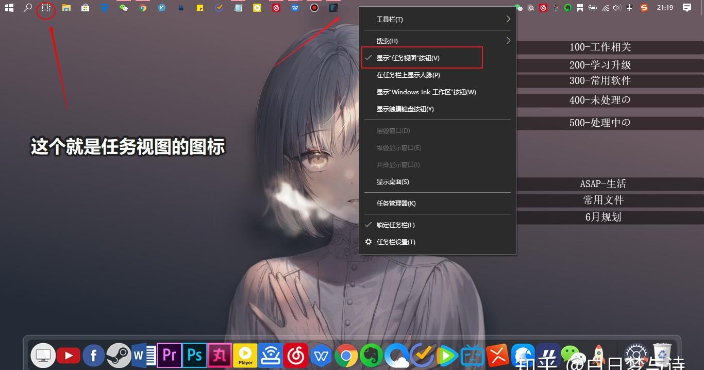The image size is (704, 370).
Task: Open File Explorer from the taskbar
Action: click(66, 8)
